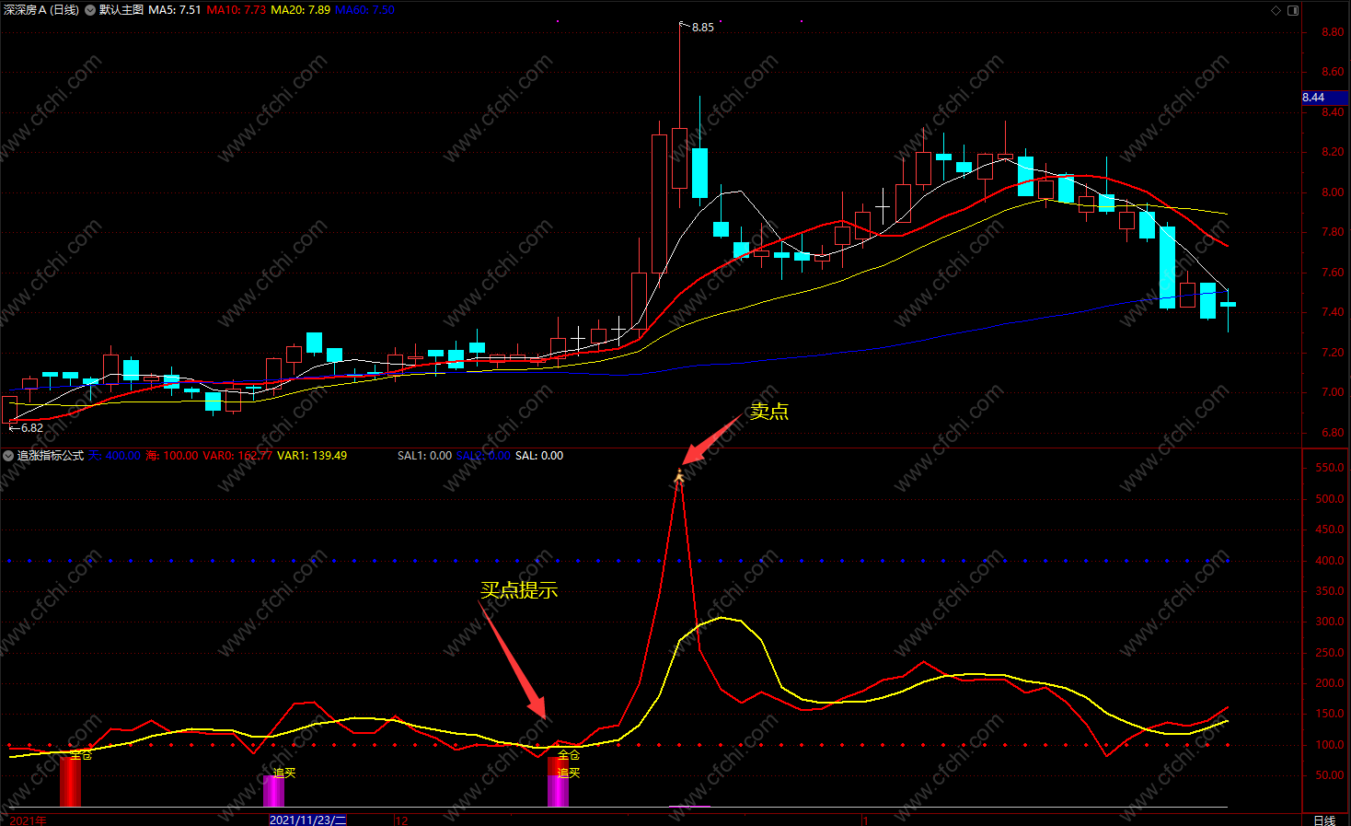
Task: Select the 深深房A (日线) stock title
Action: tap(40, 10)
